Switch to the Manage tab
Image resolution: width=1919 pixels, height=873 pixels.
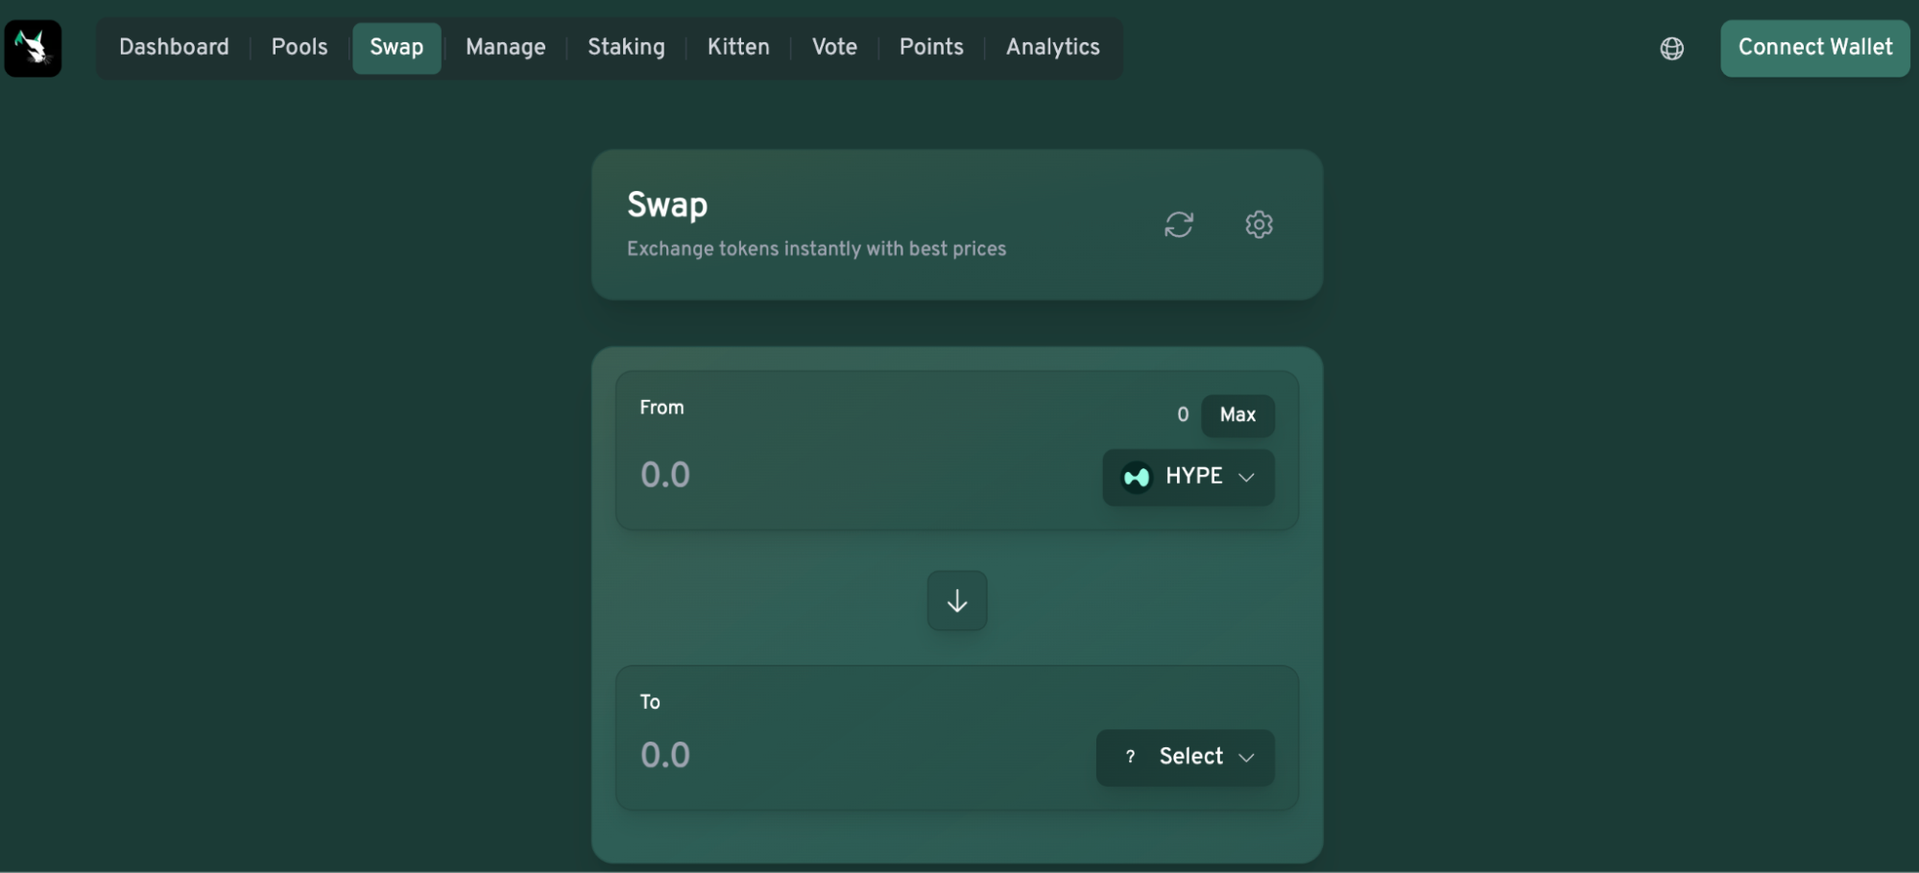(x=505, y=47)
